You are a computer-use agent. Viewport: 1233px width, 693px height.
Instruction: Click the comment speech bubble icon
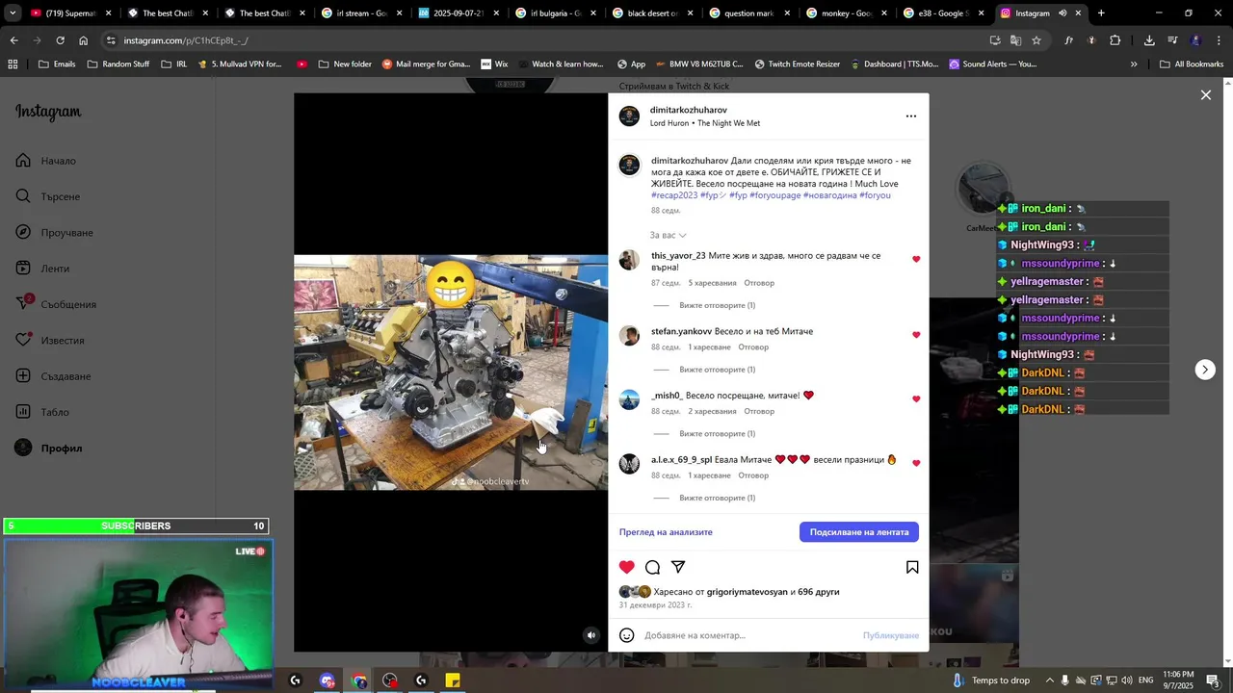click(x=653, y=567)
